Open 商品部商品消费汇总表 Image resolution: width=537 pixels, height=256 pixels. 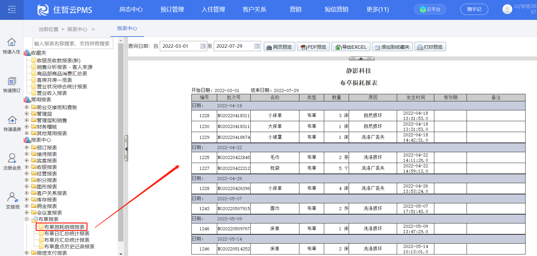coord(62,73)
